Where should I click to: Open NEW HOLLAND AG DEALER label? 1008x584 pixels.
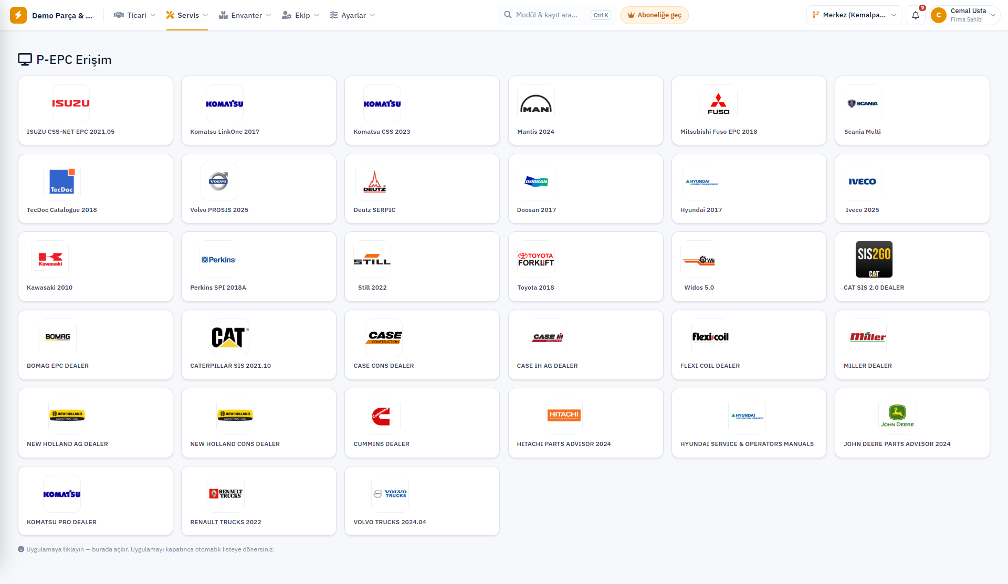coord(67,444)
